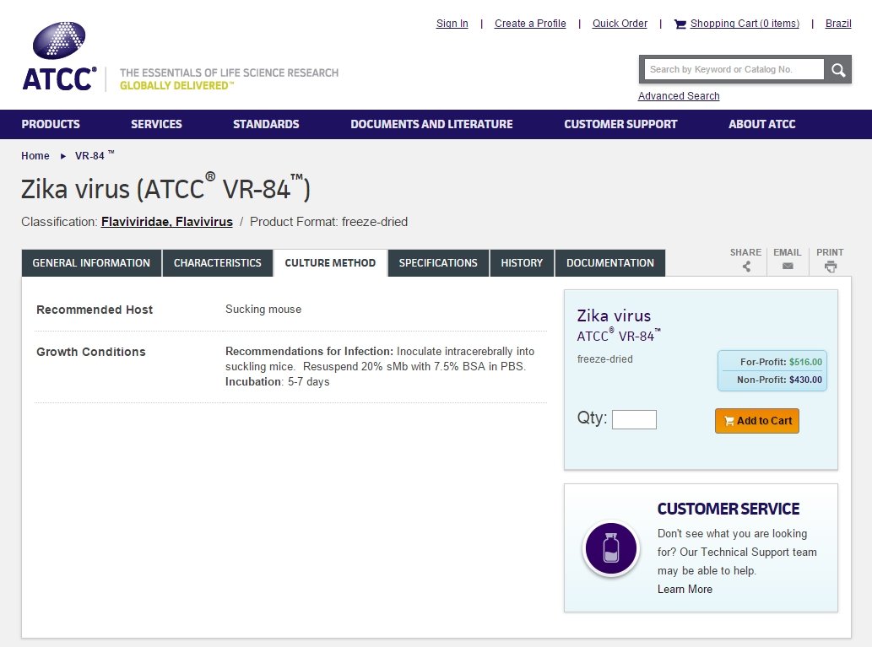Focus the keyword search box
The height and width of the screenshot is (647, 872).
(734, 69)
